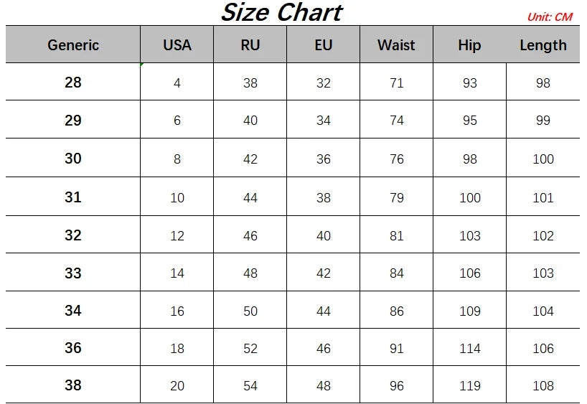587x404 pixels.
Task: Click the red Unit: CM label
Action: [550, 17]
